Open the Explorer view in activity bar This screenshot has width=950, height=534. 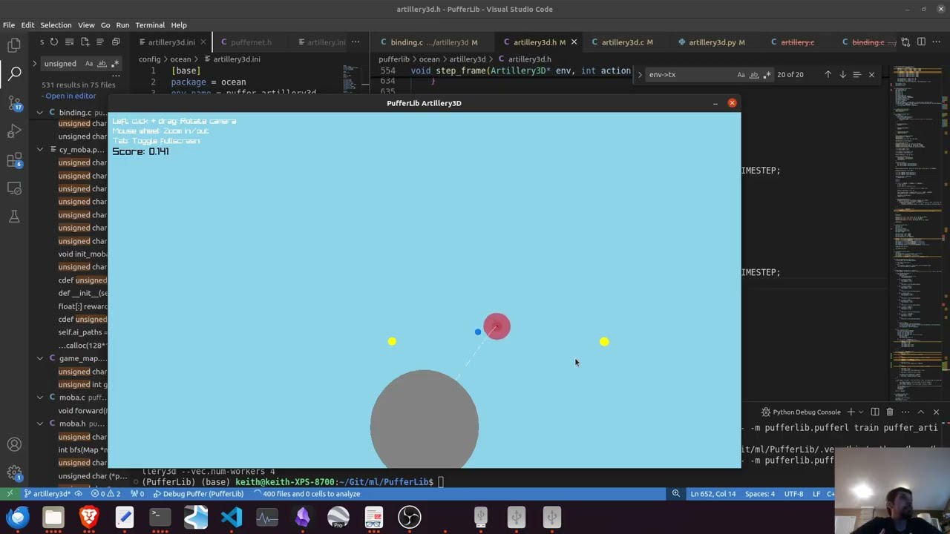click(14, 45)
